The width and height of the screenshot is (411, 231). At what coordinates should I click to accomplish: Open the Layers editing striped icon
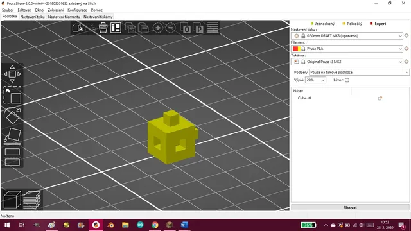213,28
